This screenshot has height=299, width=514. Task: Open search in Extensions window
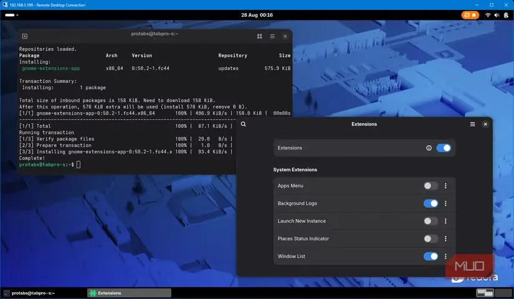[243, 124]
